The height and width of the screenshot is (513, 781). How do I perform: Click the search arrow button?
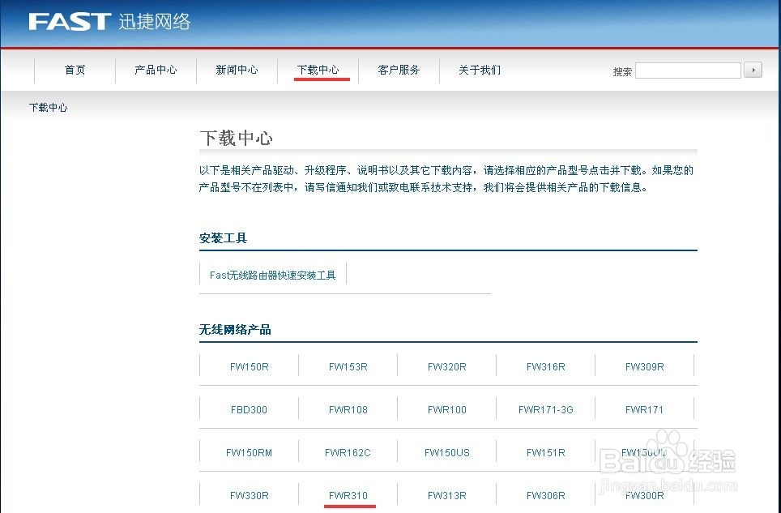click(x=753, y=70)
